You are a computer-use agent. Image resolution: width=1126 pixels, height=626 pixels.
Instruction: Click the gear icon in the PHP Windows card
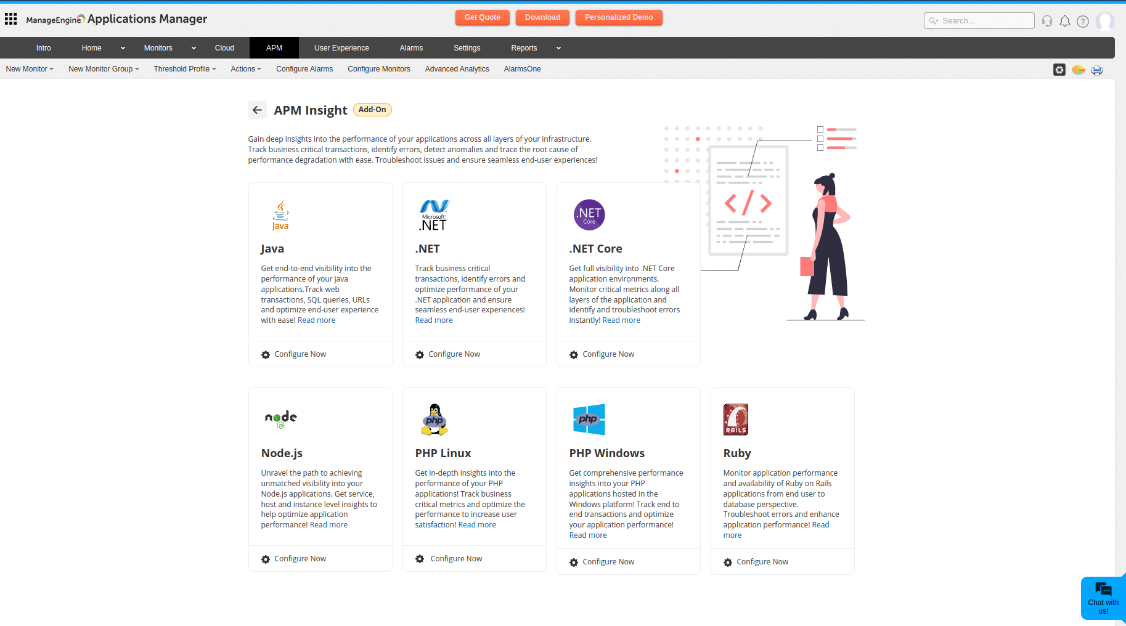tap(574, 563)
